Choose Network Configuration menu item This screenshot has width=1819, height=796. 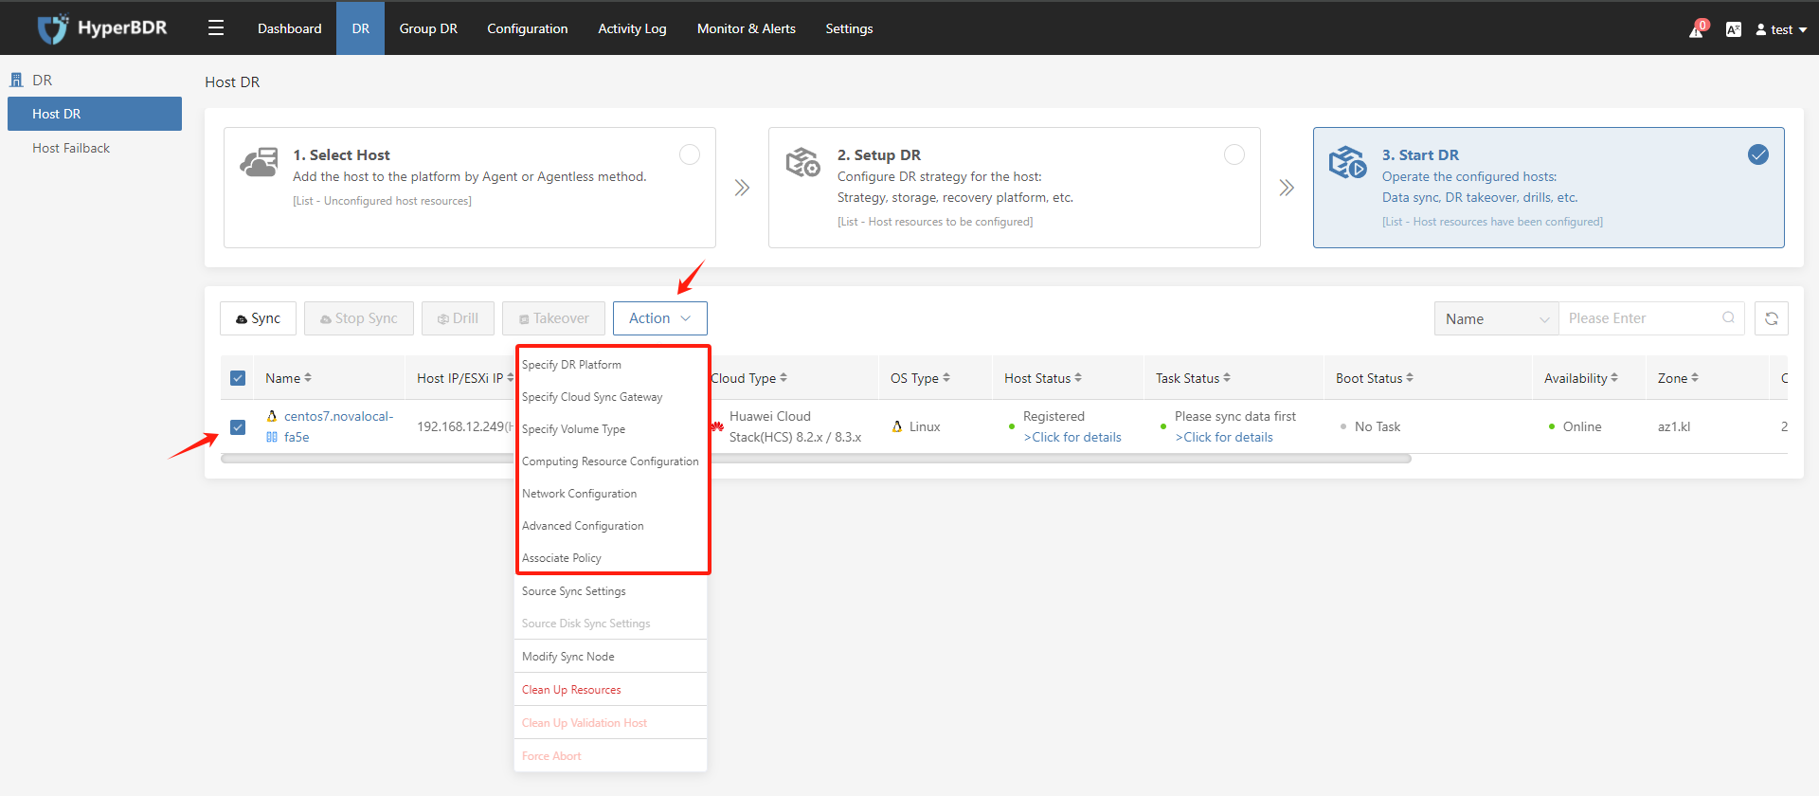point(611,494)
